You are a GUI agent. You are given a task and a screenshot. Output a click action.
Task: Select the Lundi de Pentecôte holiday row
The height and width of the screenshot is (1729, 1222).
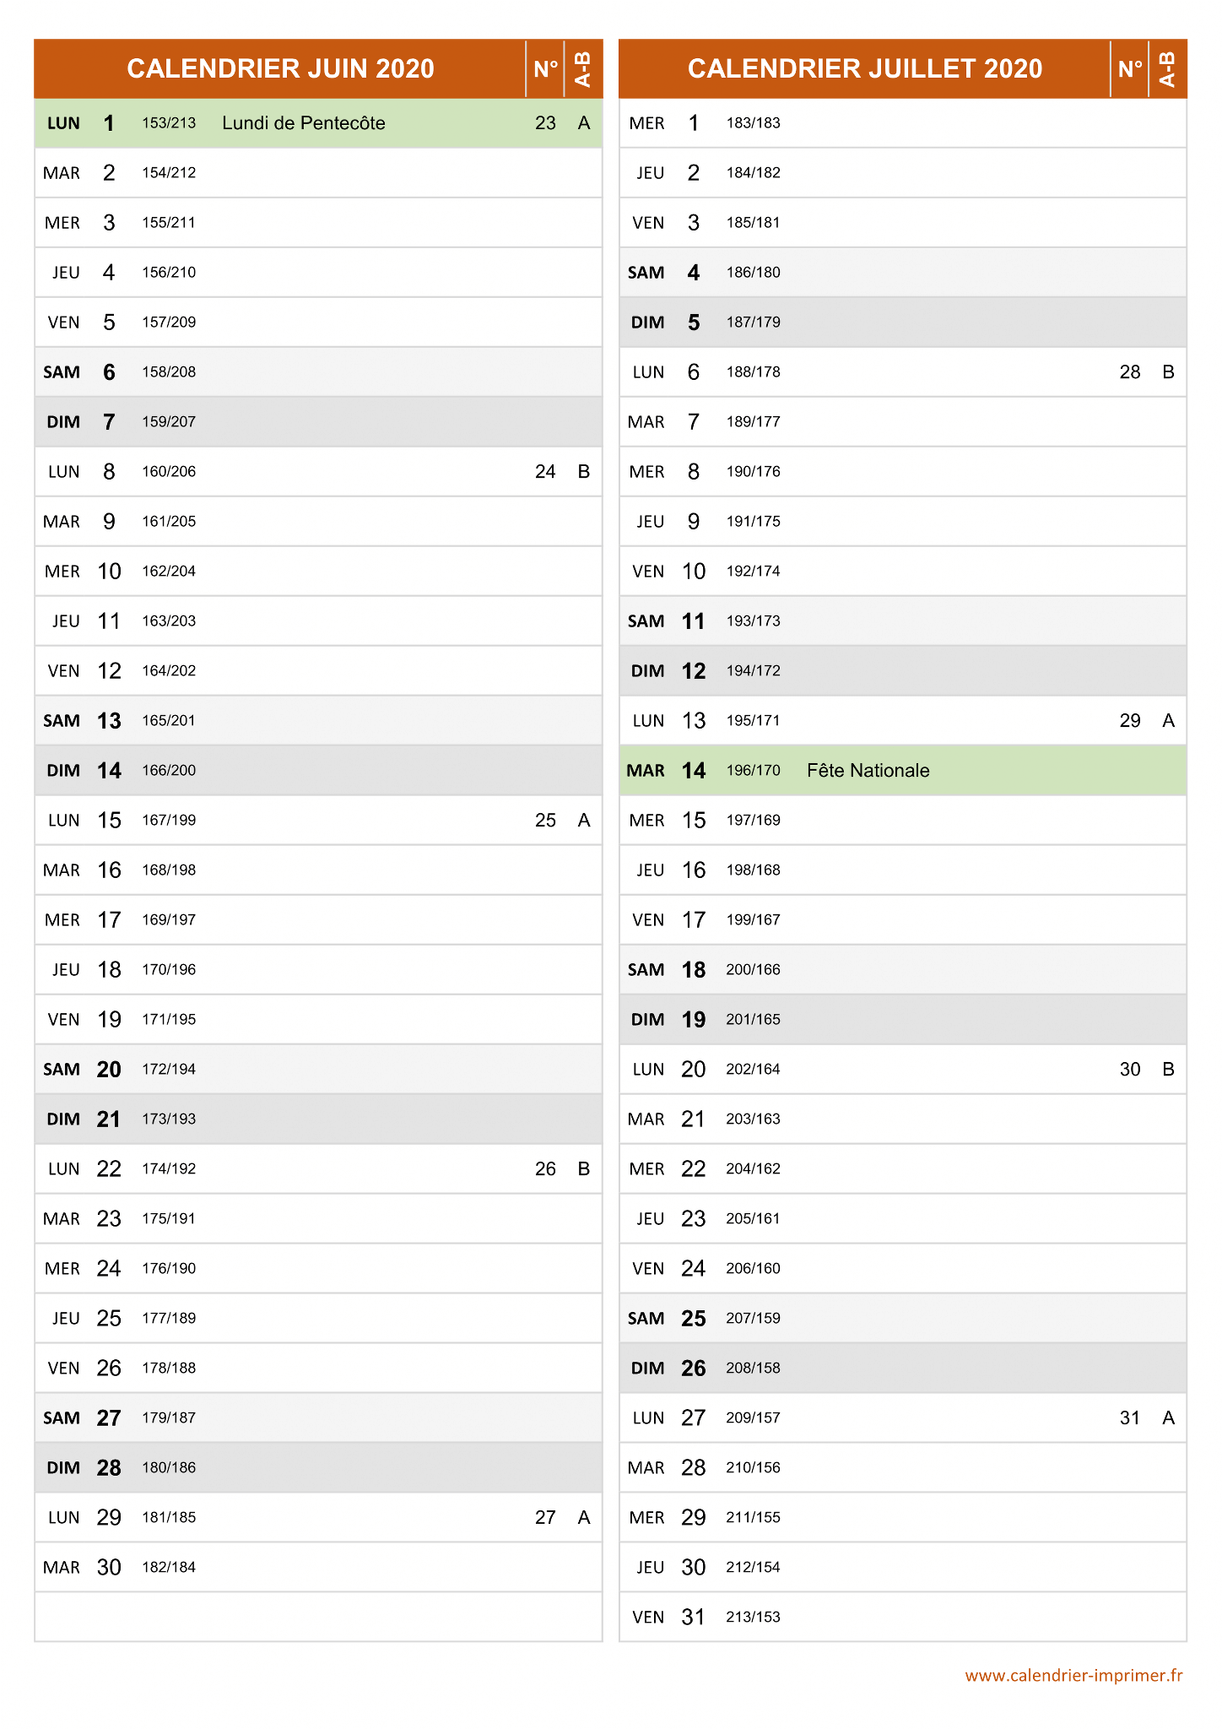click(x=318, y=123)
